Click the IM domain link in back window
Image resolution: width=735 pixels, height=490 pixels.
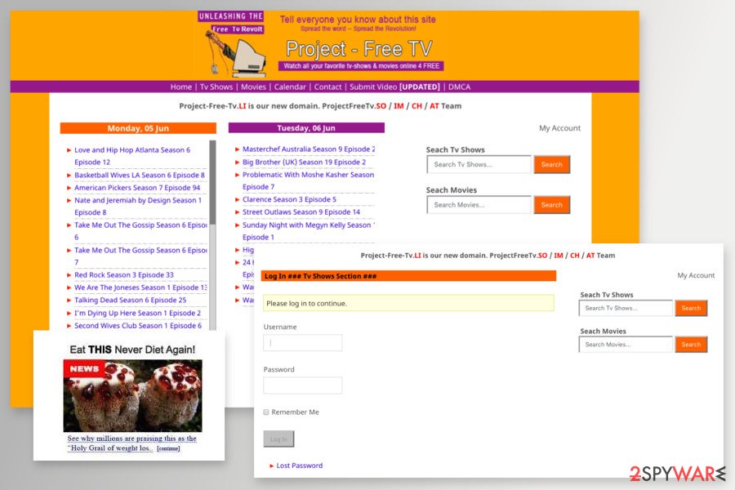click(399, 106)
